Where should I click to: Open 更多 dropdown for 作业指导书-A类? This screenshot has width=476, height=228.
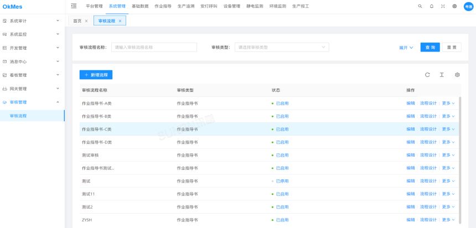[448, 103]
